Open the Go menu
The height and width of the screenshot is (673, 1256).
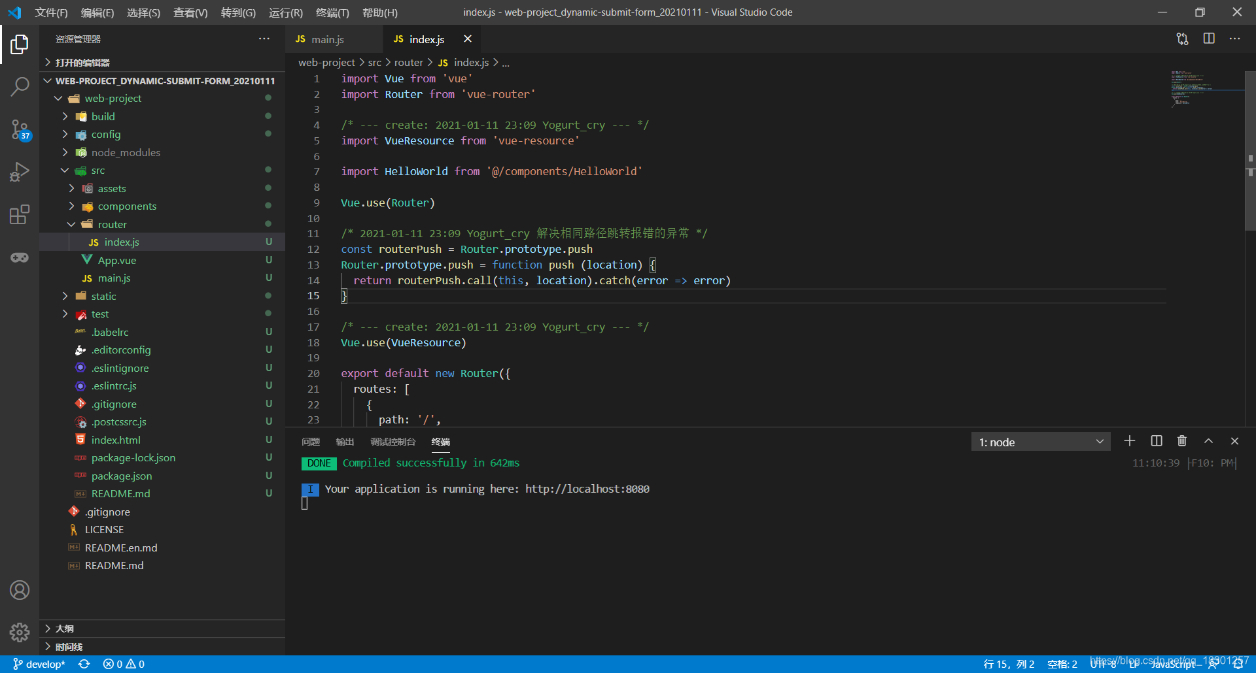(x=238, y=12)
